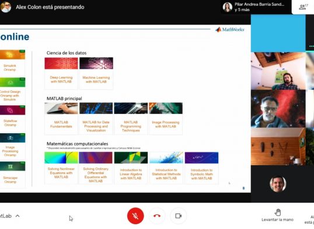Select Solving Ordinary Differential Equations with MATLAB
The image size is (314, 229).
(x=96, y=168)
